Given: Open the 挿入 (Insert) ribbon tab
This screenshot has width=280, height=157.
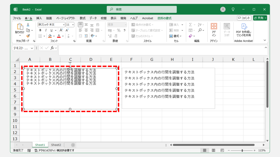Looking at the screenshot, I should click(39, 18).
